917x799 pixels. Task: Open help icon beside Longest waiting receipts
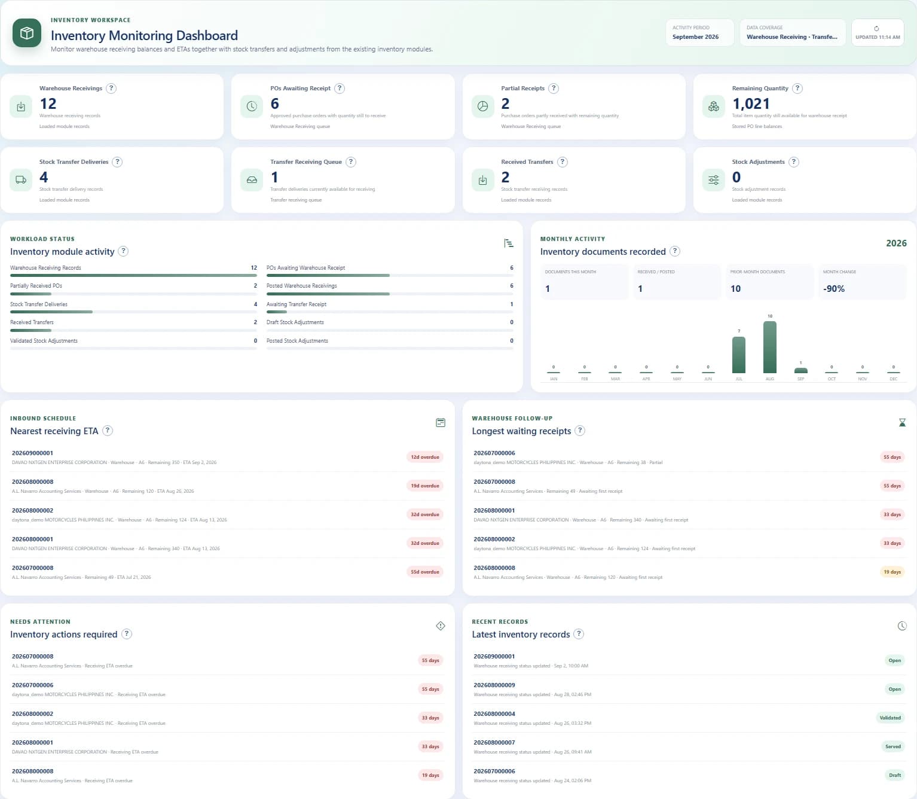(x=580, y=431)
